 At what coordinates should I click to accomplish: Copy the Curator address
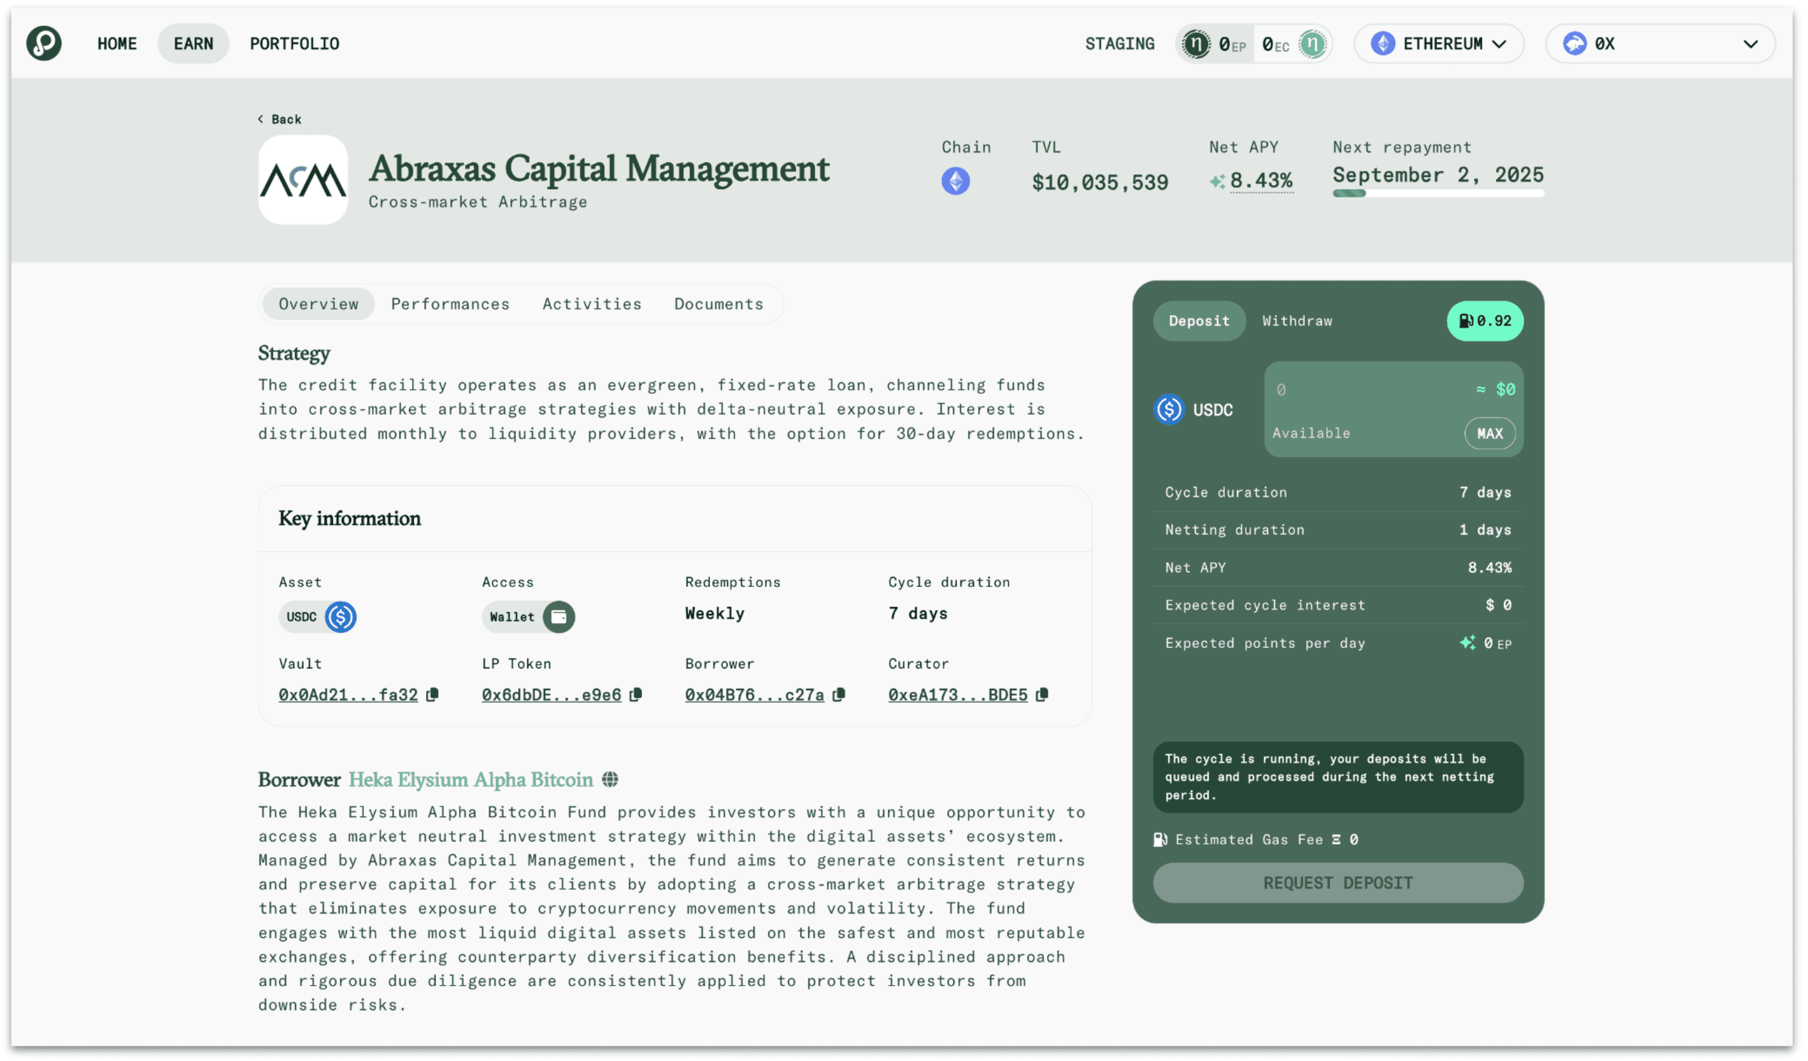click(1042, 694)
